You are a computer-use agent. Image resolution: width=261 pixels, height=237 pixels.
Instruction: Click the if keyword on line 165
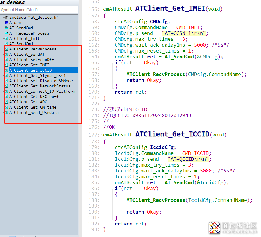point(118,63)
